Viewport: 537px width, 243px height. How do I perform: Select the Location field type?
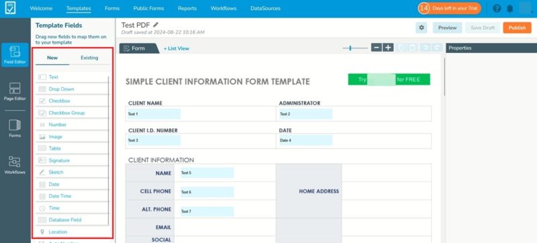point(72,232)
